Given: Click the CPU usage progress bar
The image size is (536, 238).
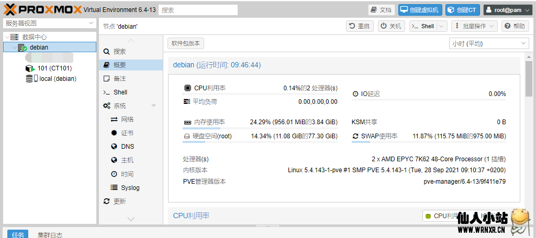Looking at the screenshot, I should point(260,94).
